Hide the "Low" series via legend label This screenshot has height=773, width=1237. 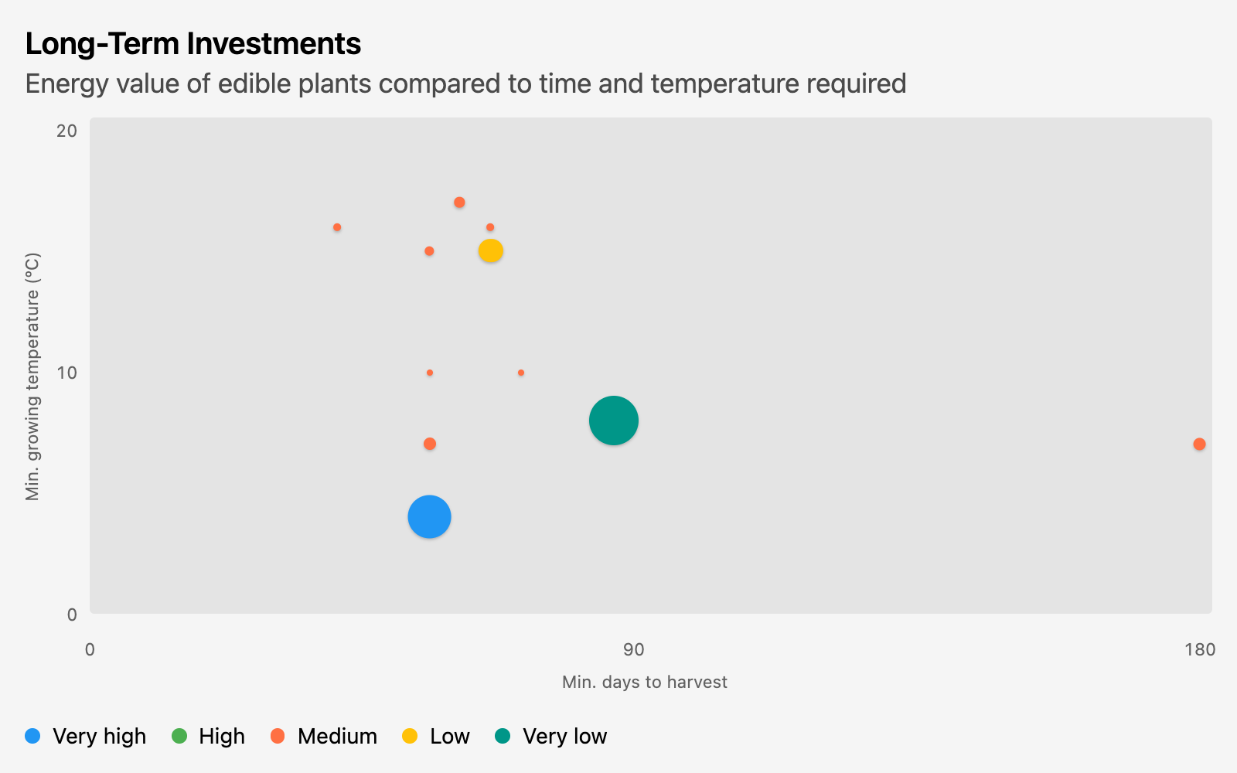click(x=450, y=736)
